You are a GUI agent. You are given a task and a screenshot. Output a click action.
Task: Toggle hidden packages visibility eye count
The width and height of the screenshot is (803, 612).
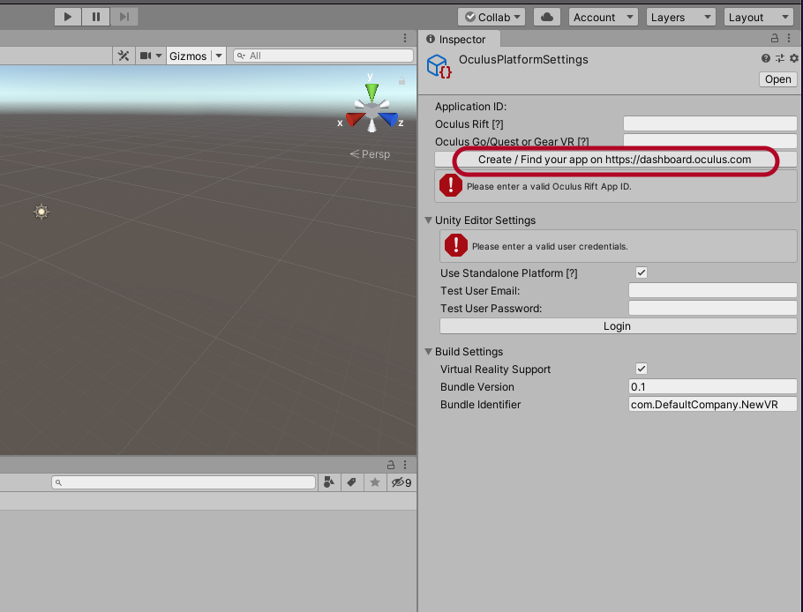coord(401,482)
